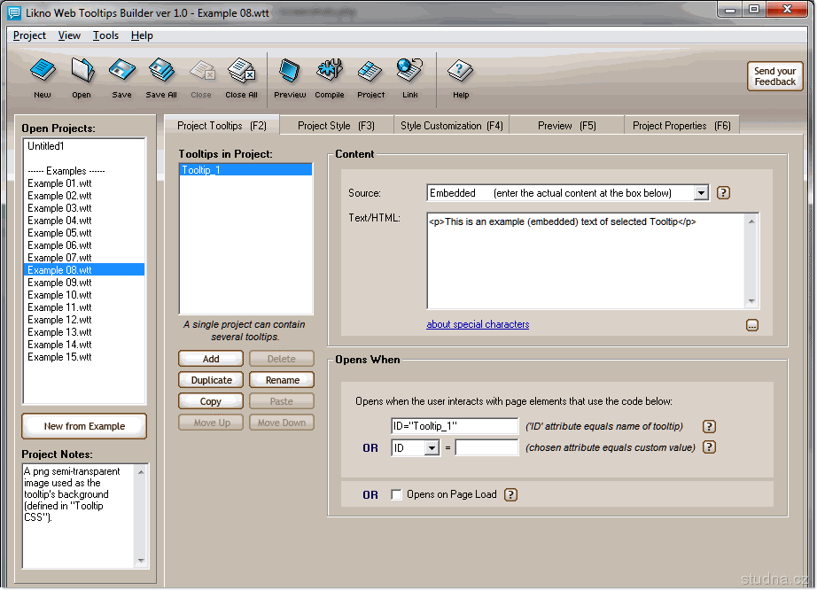The image size is (817, 590).
Task: Enable the Opens on Page Load checkbox
Action: click(397, 494)
